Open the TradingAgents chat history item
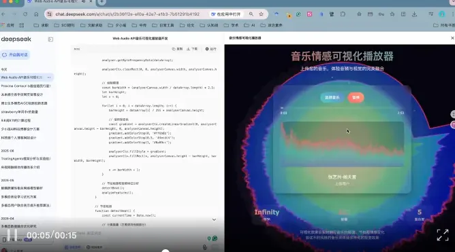455x252 pixels. point(26,158)
